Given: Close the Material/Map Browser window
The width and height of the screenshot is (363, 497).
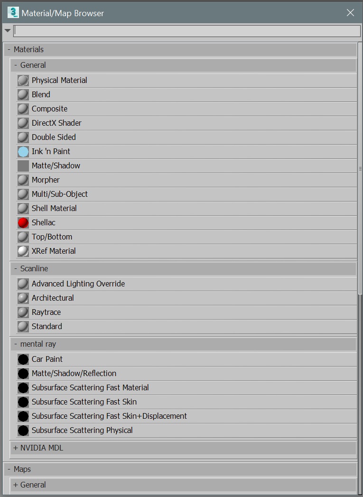Looking at the screenshot, I should 350,13.
